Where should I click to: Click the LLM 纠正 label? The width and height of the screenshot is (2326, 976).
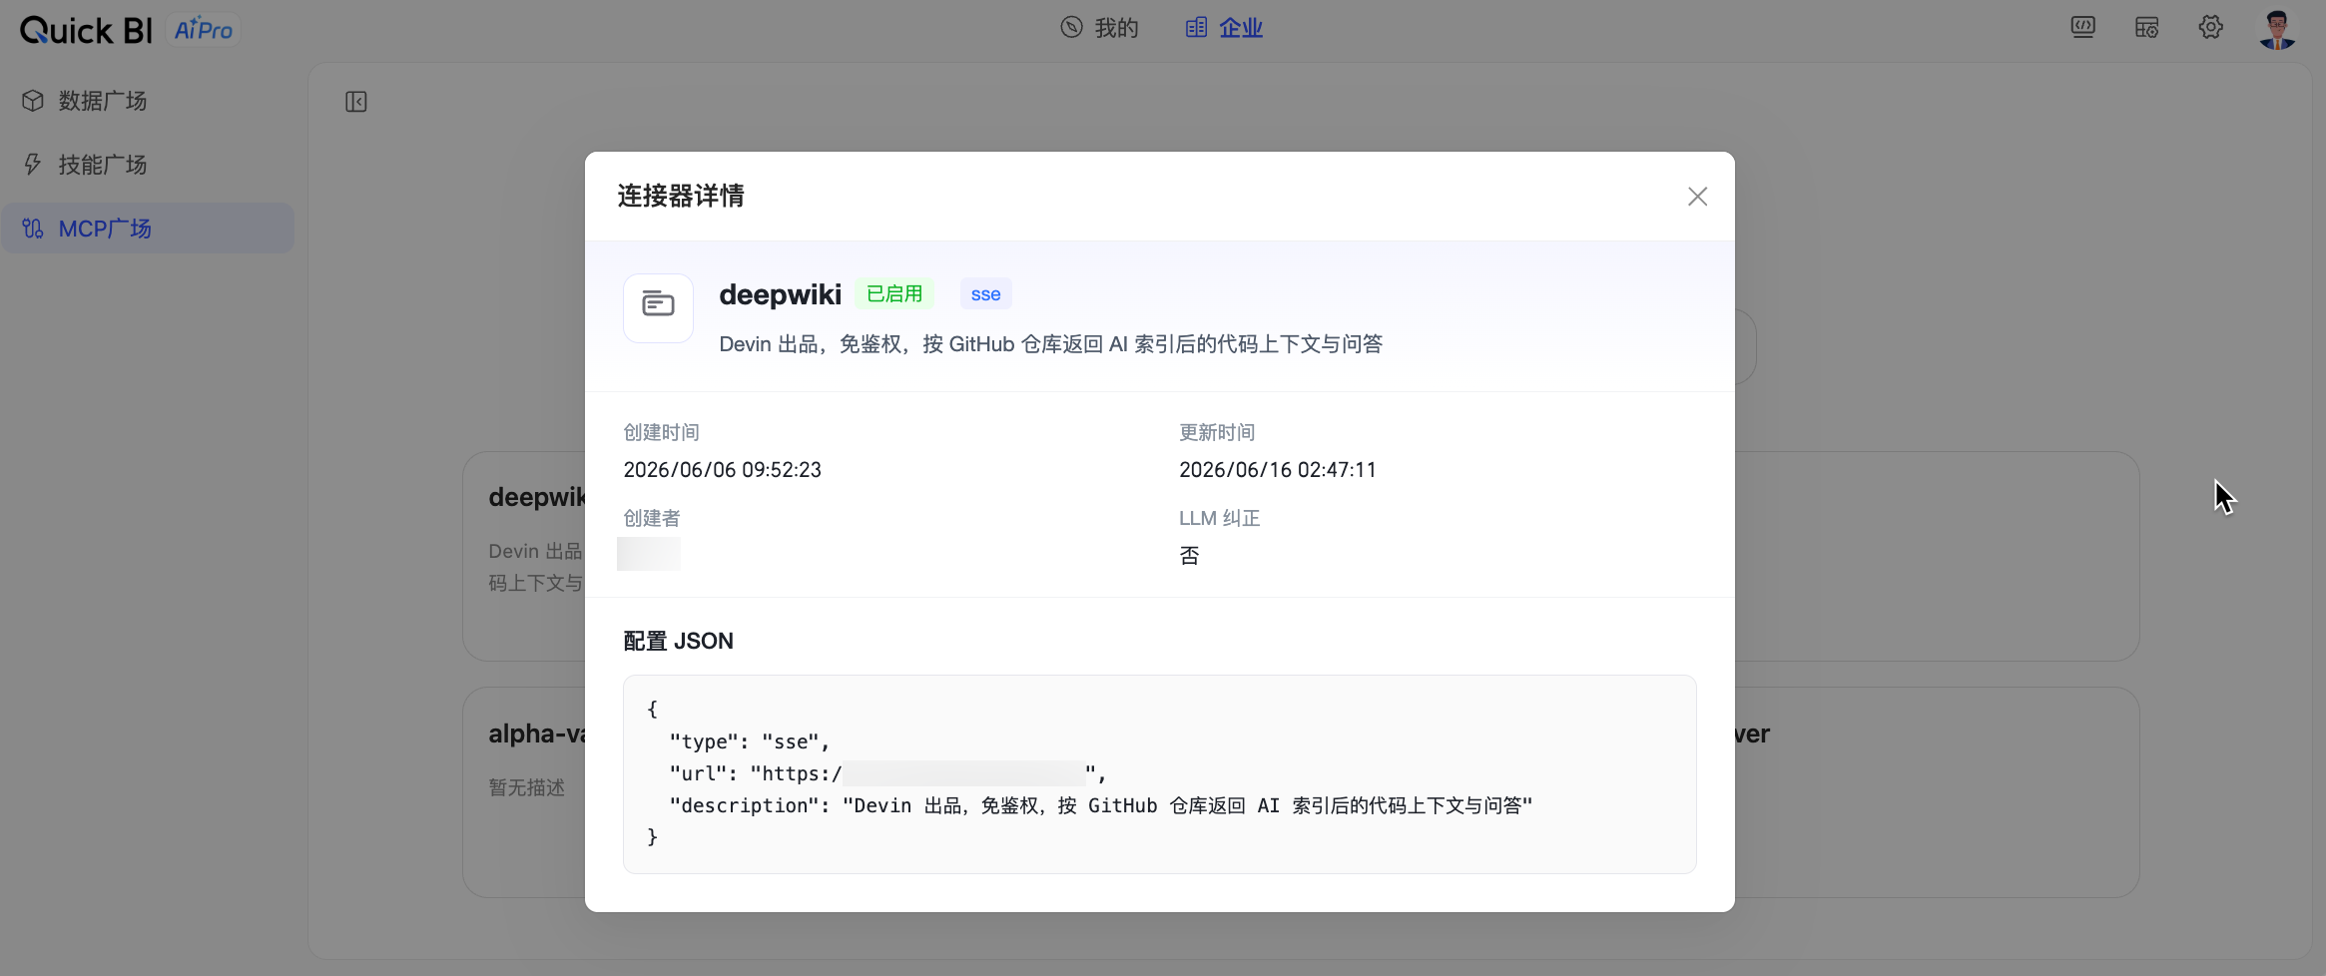1220,518
